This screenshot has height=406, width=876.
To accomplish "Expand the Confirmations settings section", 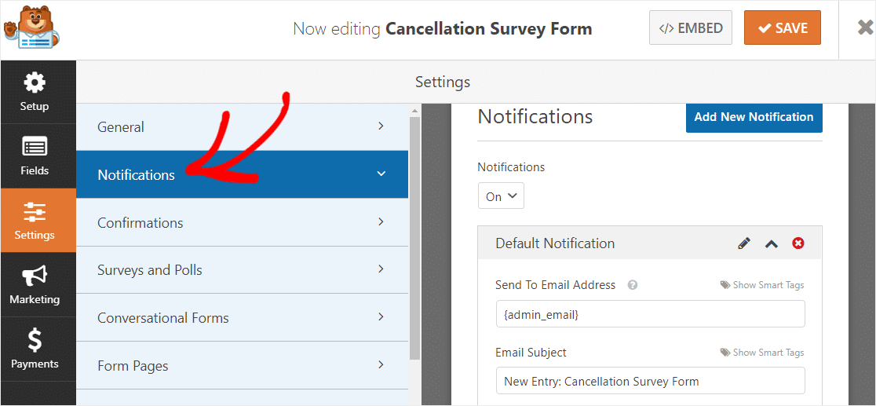I will [242, 222].
